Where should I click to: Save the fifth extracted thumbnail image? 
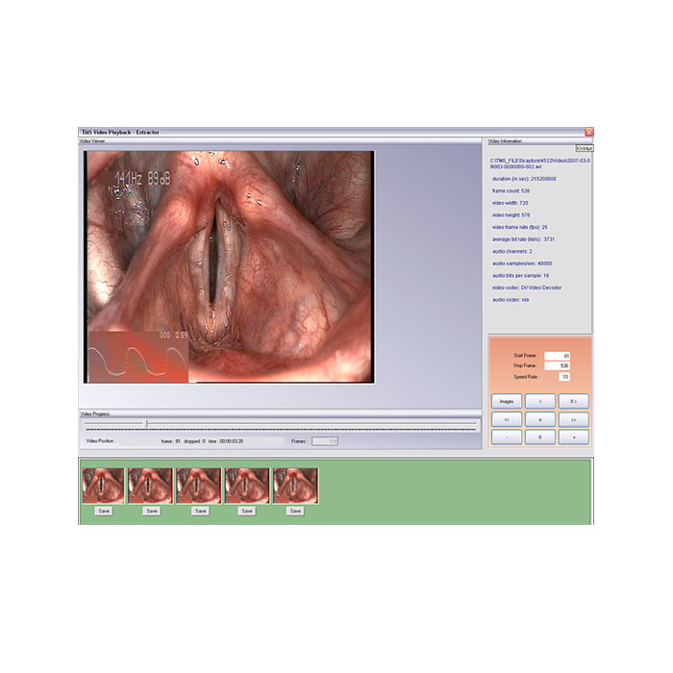pos(295,511)
